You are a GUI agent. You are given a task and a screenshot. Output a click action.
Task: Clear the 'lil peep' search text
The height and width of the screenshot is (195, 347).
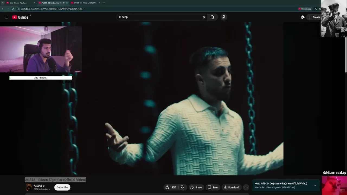[204, 17]
